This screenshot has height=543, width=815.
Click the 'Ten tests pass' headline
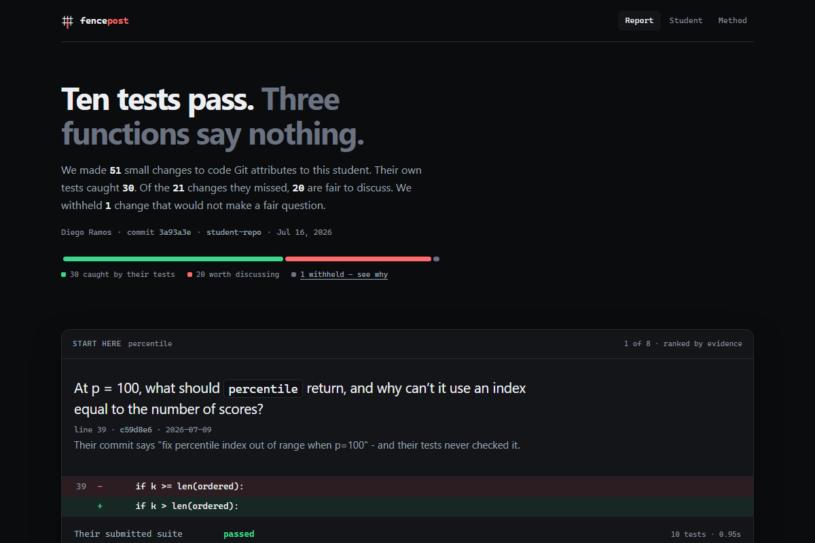(158, 99)
